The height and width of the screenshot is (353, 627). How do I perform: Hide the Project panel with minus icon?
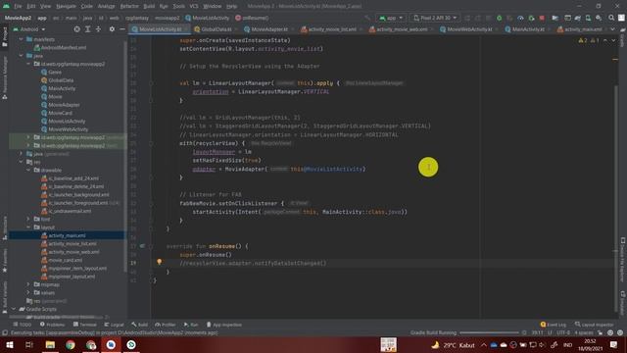tap(122, 29)
